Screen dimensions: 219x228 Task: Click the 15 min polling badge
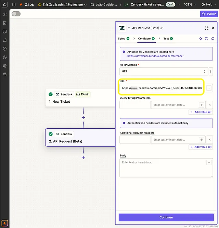click(x=83, y=94)
